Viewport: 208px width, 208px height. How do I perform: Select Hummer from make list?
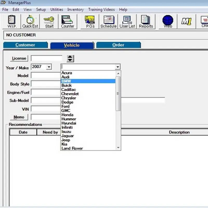(88, 119)
